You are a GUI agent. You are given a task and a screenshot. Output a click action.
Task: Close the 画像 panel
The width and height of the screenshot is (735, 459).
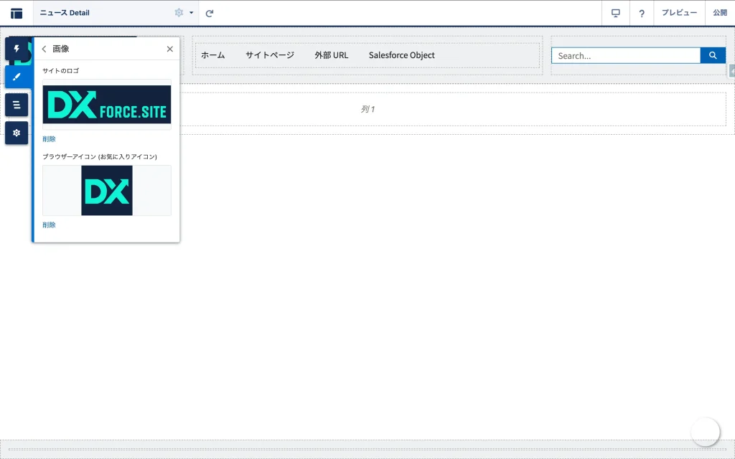[x=169, y=49]
